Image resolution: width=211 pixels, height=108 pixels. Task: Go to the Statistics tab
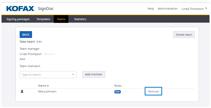(80, 19)
